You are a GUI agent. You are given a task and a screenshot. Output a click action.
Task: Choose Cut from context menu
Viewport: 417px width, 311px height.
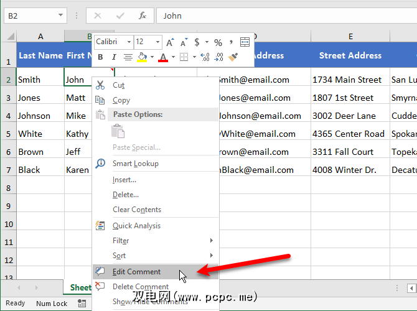[x=156, y=85]
